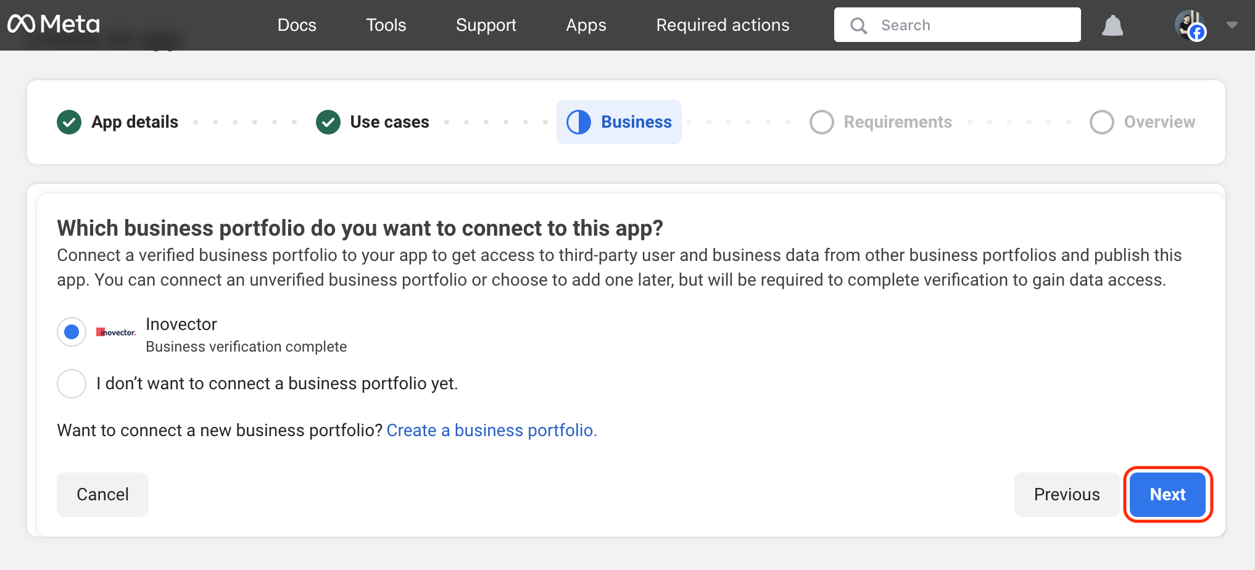Image resolution: width=1255 pixels, height=570 pixels.
Task: Click the Overview step circle
Action: [1101, 122]
